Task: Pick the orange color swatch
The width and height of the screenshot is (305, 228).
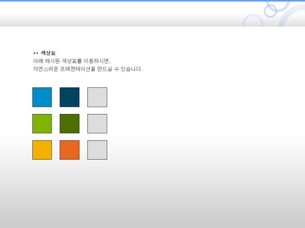Action: click(70, 150)
